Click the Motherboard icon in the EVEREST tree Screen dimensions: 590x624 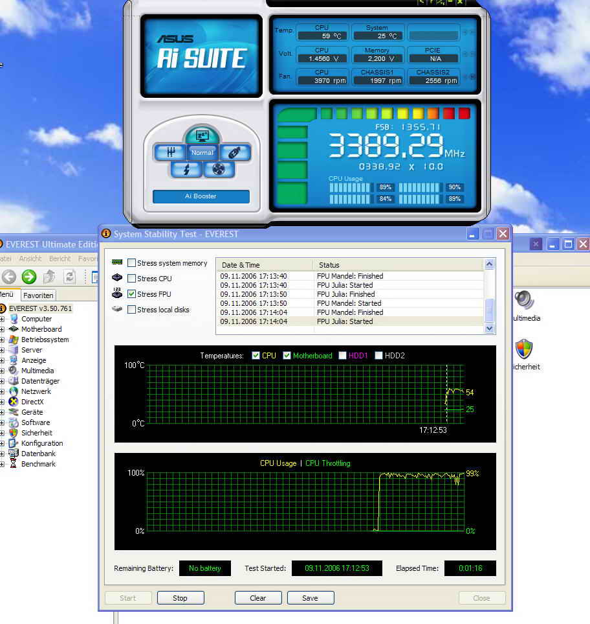pyautogui.click(x=14, y=329)
